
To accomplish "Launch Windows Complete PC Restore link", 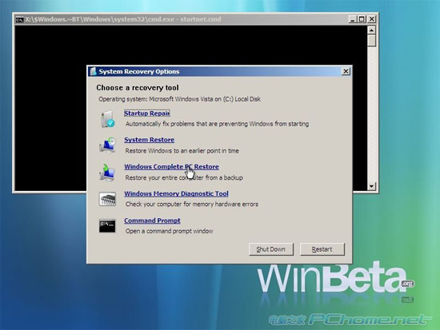I will [171, 166].
